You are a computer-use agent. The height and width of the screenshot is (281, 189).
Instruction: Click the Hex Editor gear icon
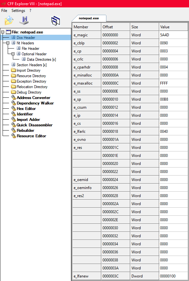[x=14, y=109]
